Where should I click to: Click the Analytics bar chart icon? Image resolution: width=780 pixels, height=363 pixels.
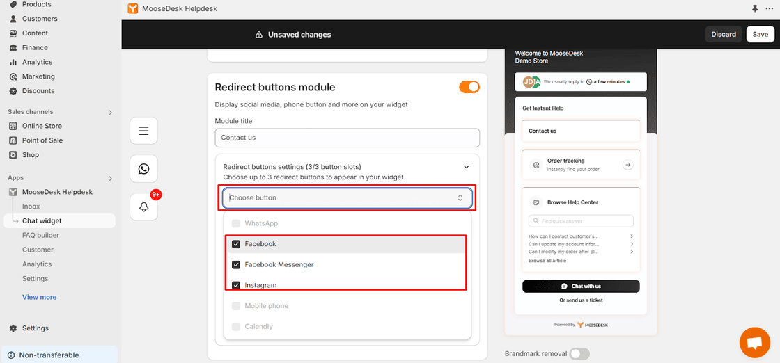pyautogui.click(x=13, y=62)
